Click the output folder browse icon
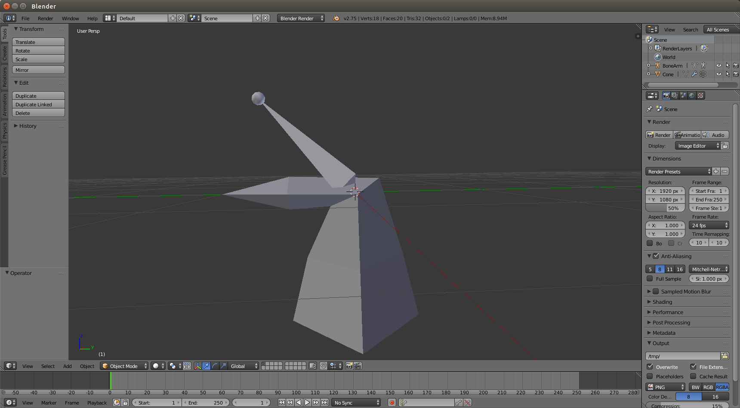 [725, 356]
